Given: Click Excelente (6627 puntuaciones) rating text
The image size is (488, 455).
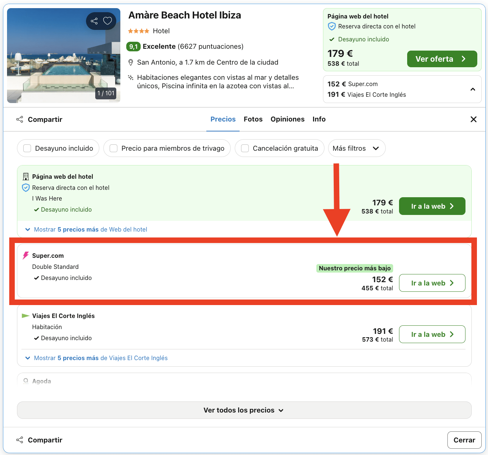Looking at the screenshot, I should 193,47.
